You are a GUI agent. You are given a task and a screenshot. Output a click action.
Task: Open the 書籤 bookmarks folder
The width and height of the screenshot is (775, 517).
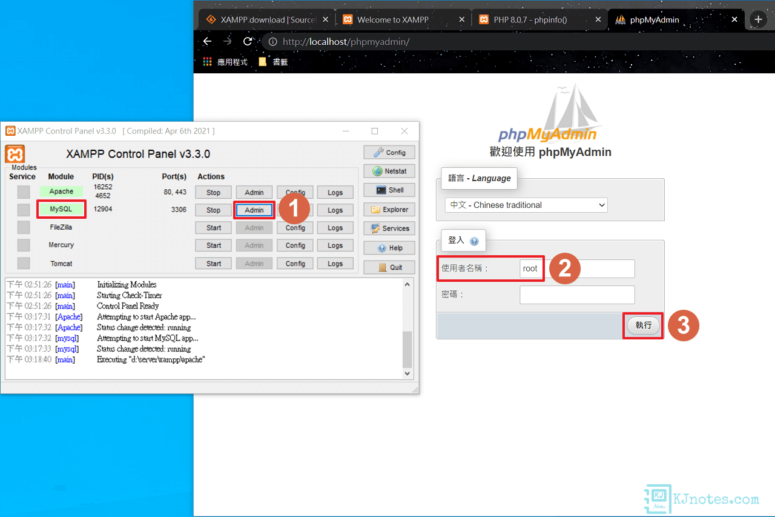273,62
